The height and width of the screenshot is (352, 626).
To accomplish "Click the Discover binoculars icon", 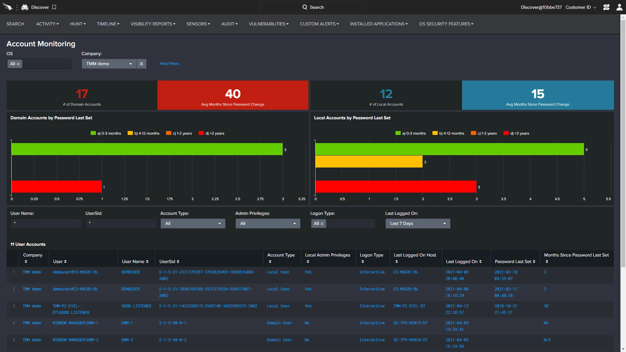I will click(25, 7).
